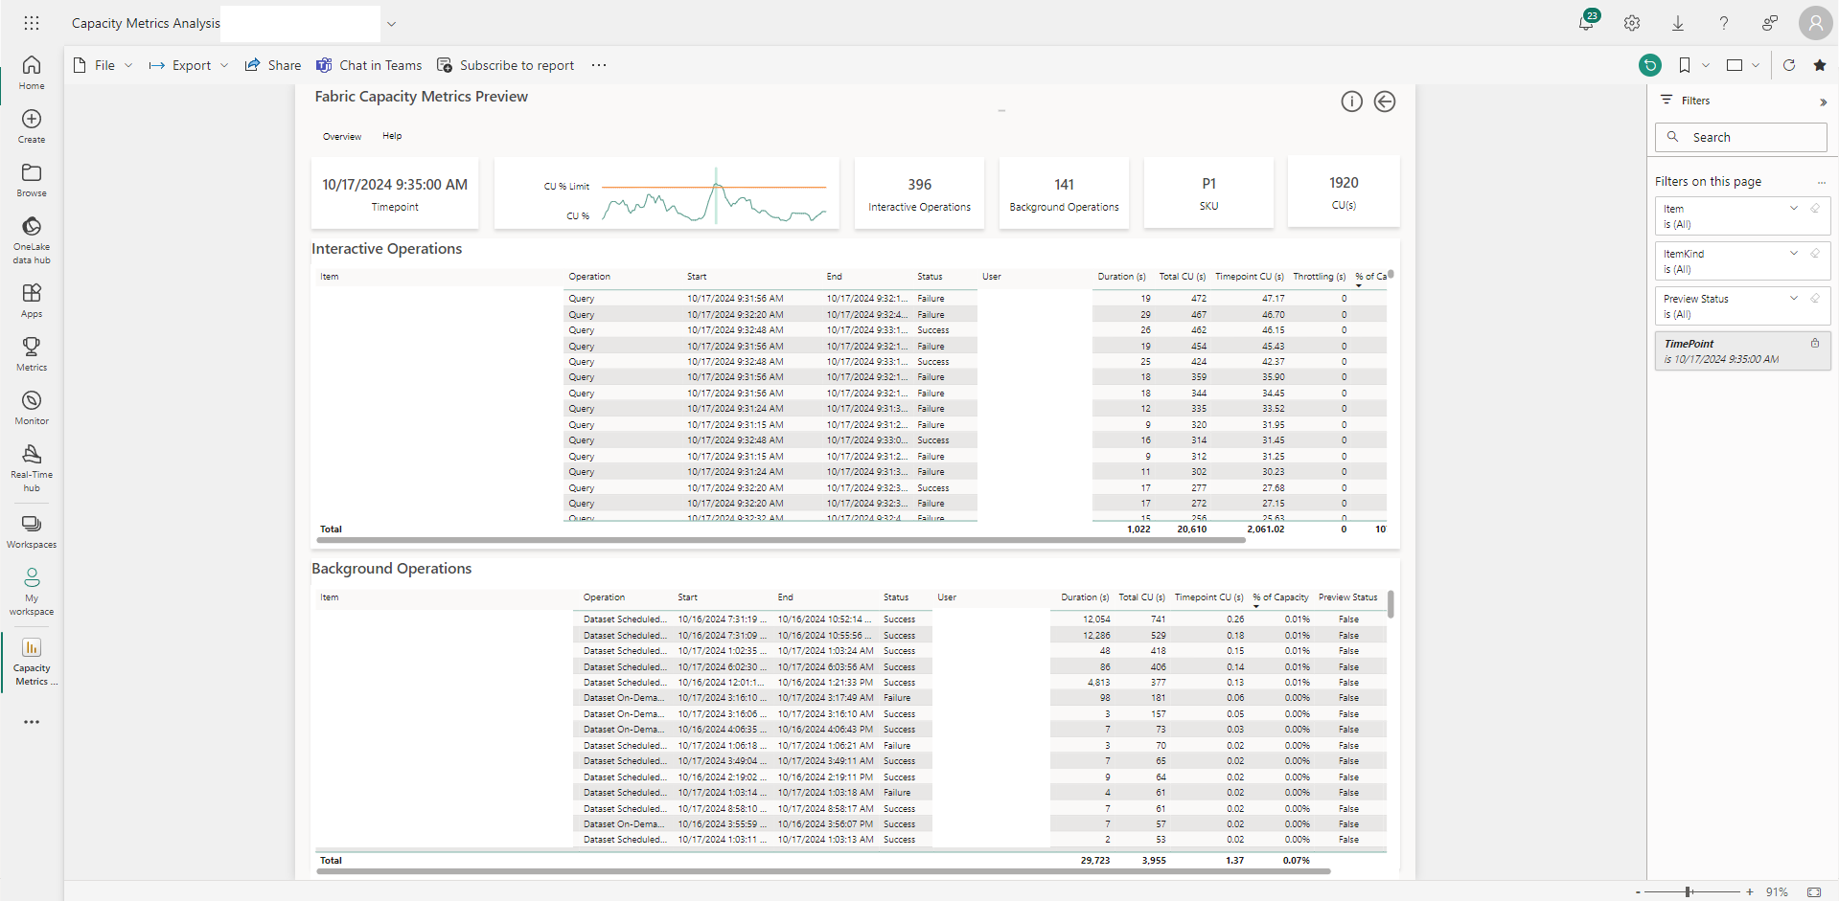
Task: Clear the Item filter eraser
Action: (x=1815, y=208)
